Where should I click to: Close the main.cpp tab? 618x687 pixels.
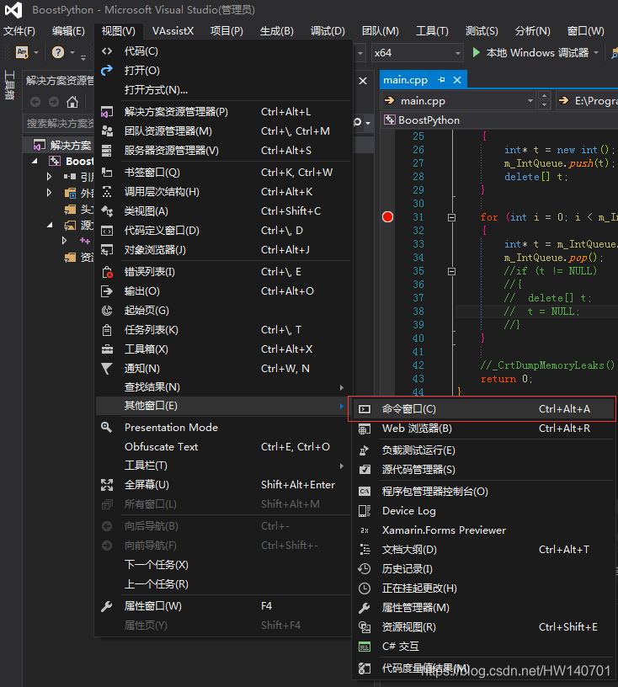pyautogui.click(x=457, y=80)
